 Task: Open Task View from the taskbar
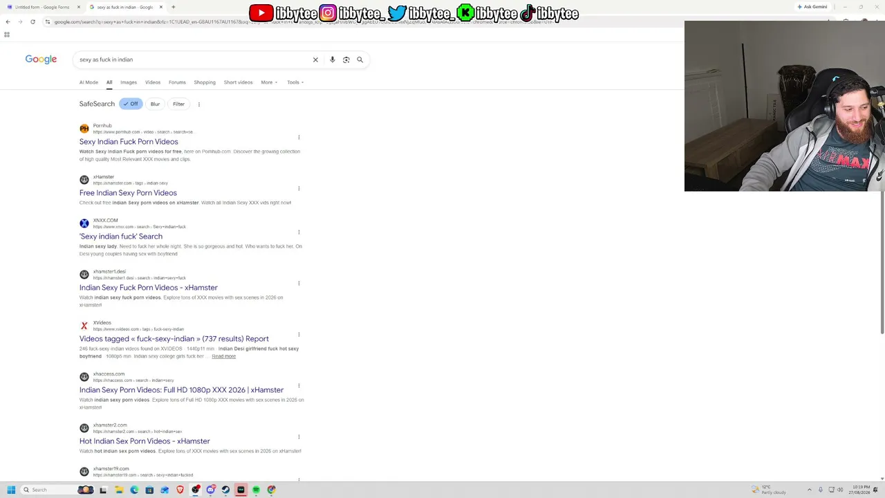coord(103,490)
